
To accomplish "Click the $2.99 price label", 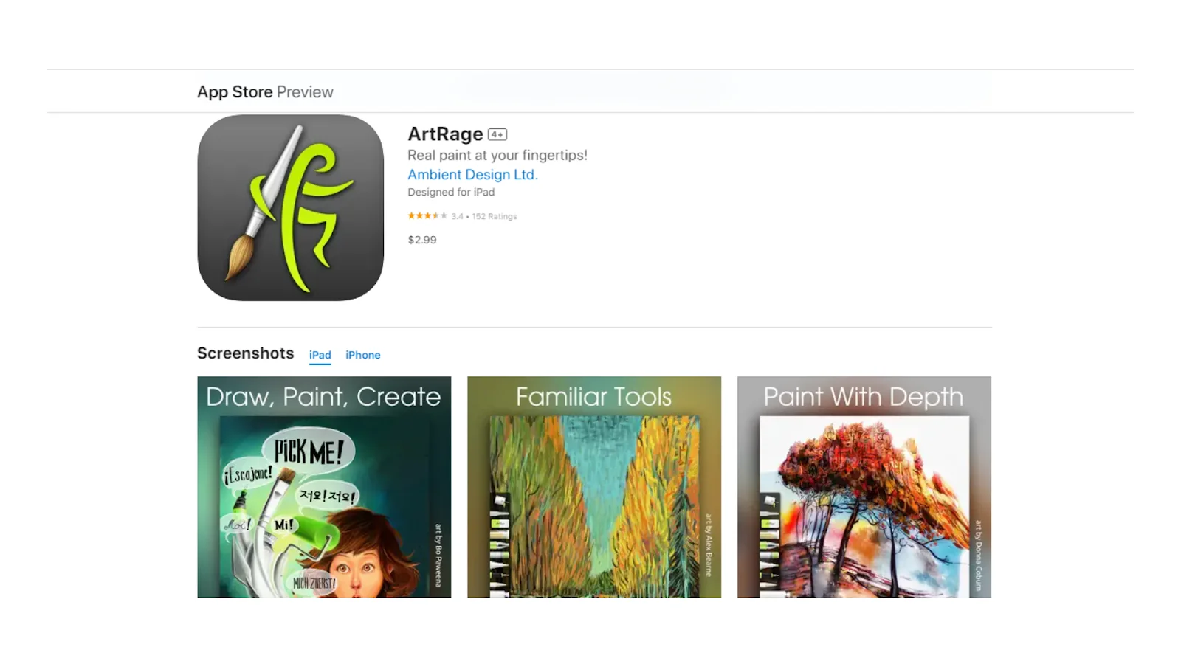I will pos(422,240).
